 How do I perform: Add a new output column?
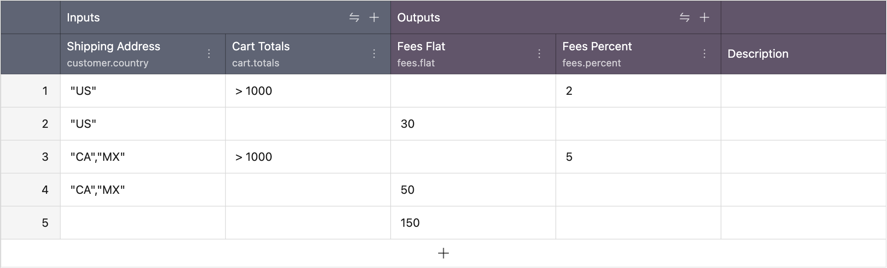704,17
